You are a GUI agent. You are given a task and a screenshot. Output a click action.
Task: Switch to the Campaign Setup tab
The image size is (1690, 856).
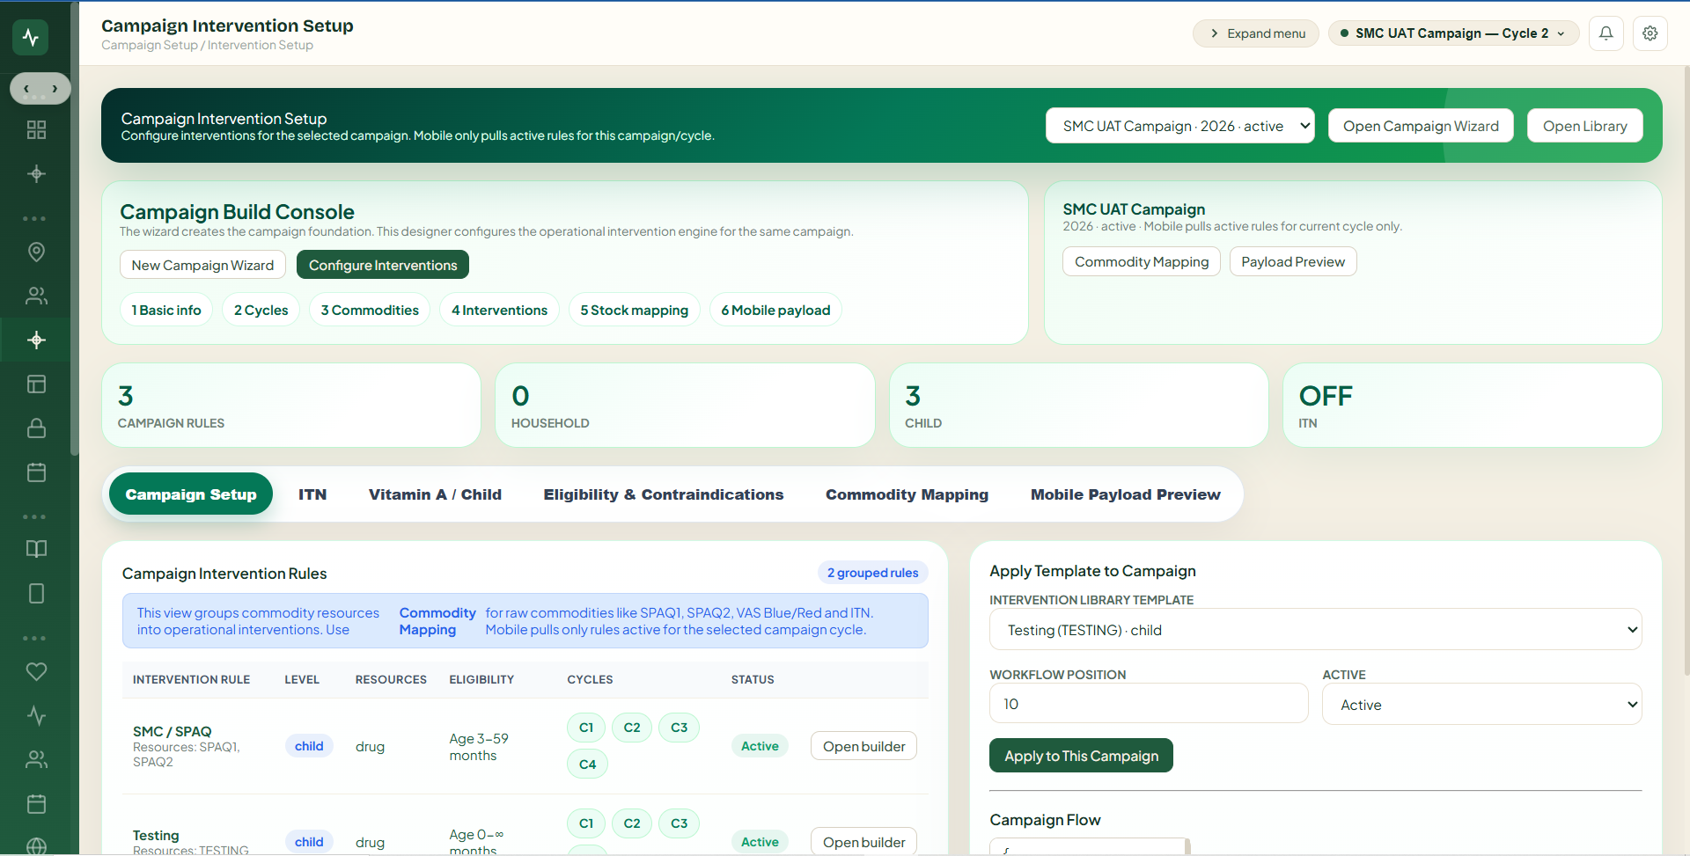pyautogui.click(x=191, y=494)
